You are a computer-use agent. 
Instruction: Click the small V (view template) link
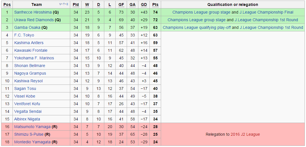60,4
